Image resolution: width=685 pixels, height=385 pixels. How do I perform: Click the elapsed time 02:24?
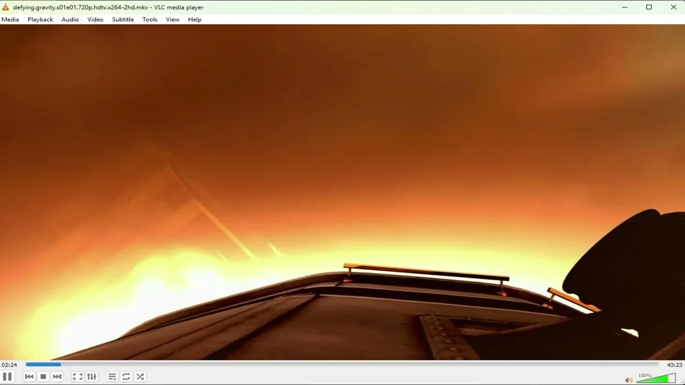point(9,365)
